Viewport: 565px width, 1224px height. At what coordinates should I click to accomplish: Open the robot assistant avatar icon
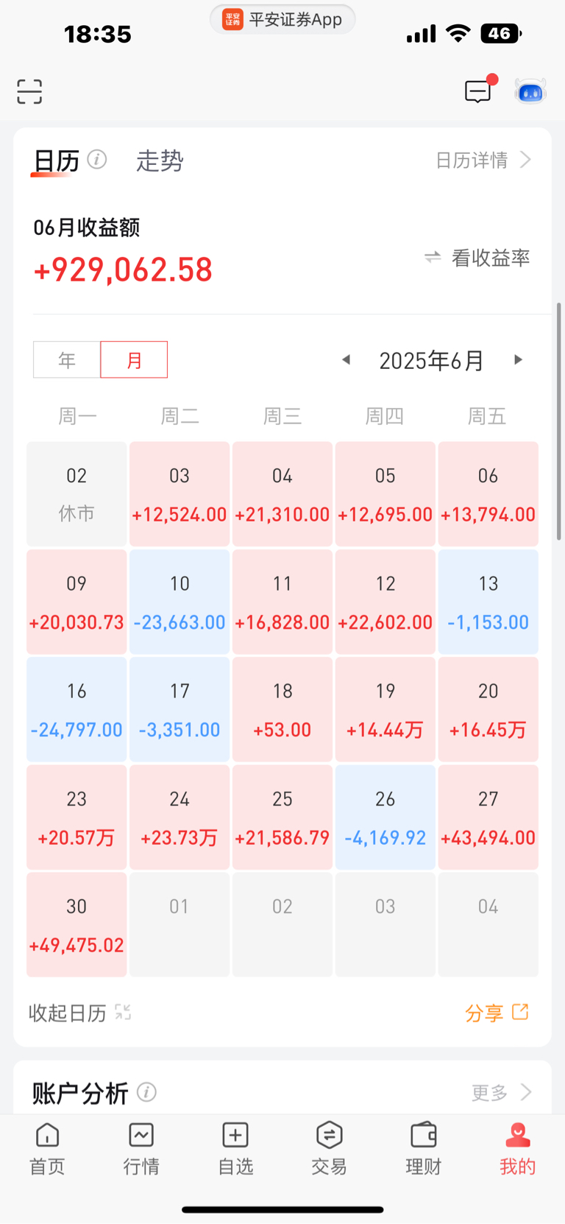[530, 91]
